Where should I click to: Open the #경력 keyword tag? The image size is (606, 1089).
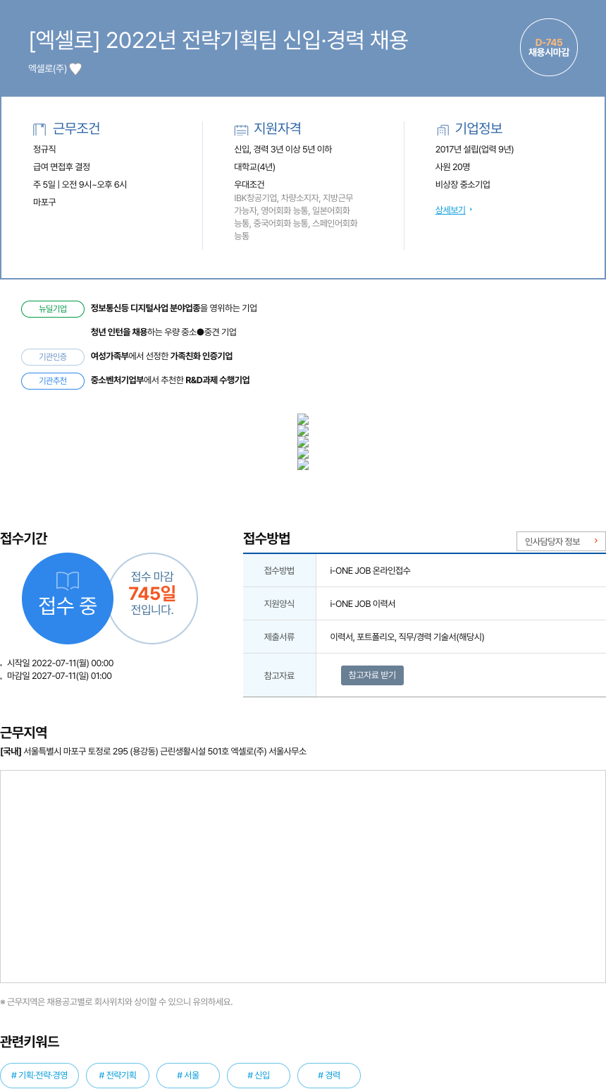point(329,1076)
